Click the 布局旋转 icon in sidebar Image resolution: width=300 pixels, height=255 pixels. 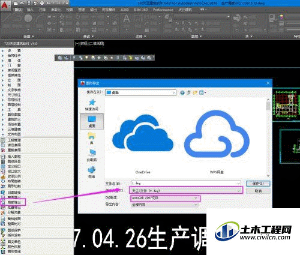click(x=3, y=181)
